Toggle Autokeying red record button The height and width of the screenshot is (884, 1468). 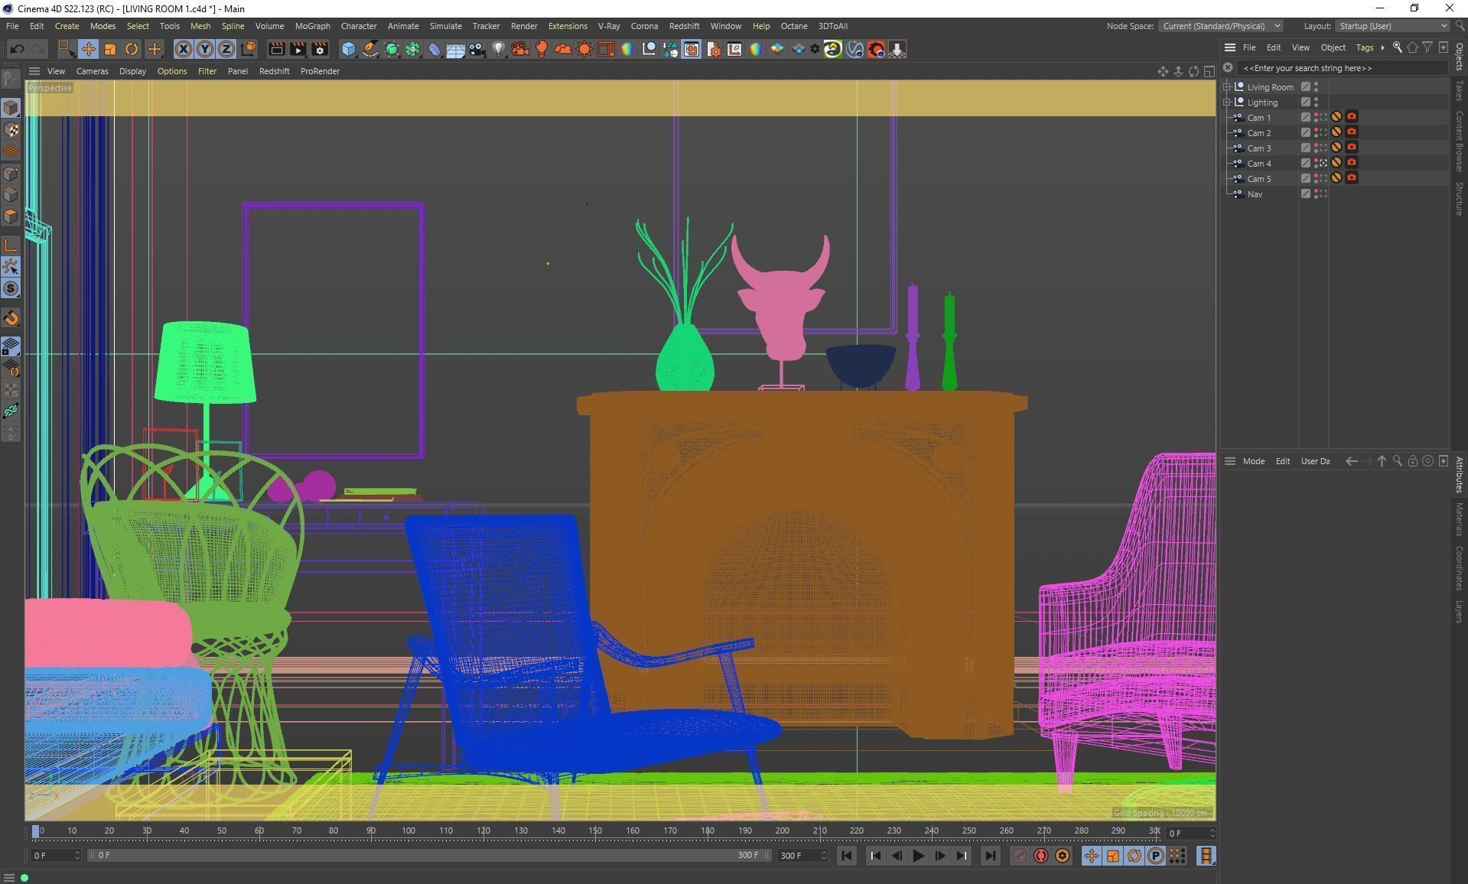[x=1040, y=856]
